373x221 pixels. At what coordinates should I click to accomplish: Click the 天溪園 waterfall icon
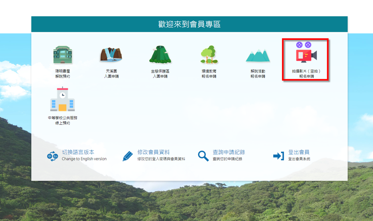[111, 54]
